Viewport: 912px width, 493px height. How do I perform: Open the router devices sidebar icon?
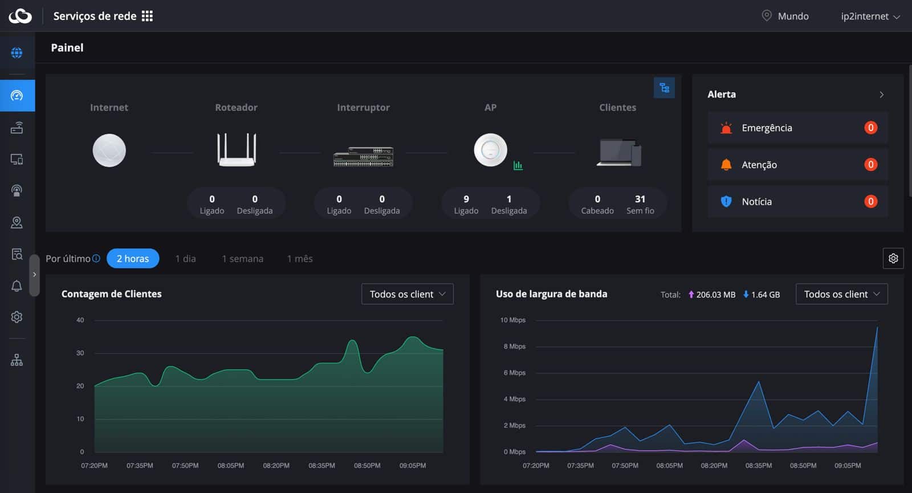[17, 128]
